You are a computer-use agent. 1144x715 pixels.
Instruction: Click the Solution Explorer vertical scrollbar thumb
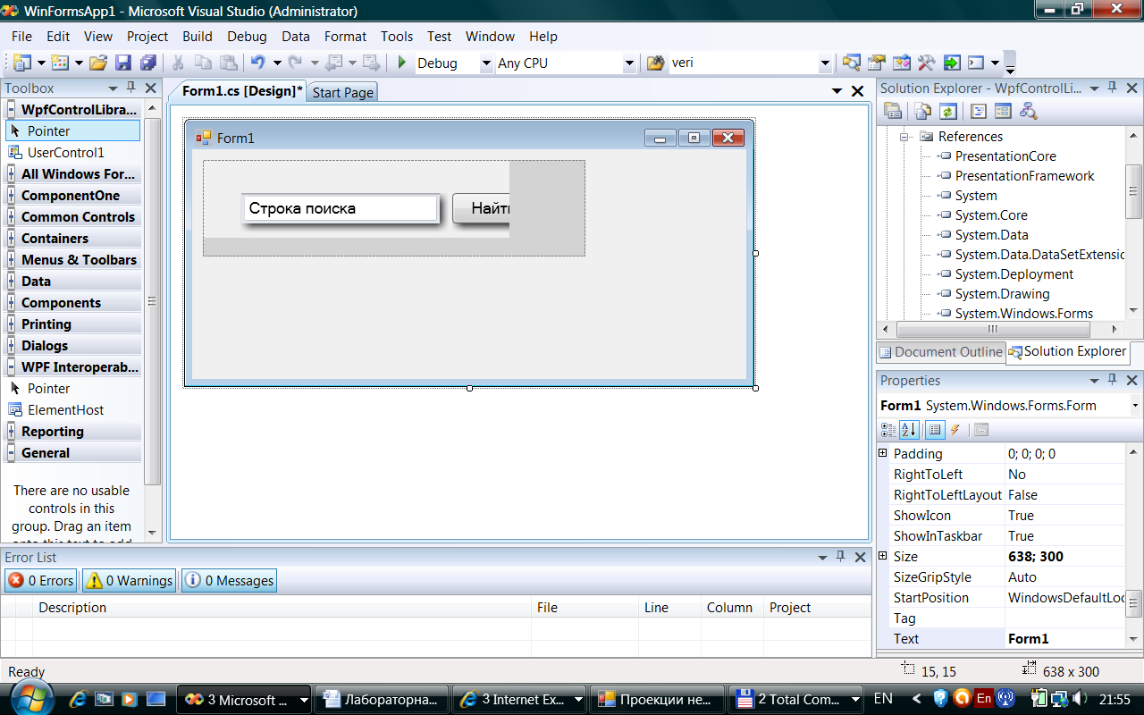(1134, 190)
